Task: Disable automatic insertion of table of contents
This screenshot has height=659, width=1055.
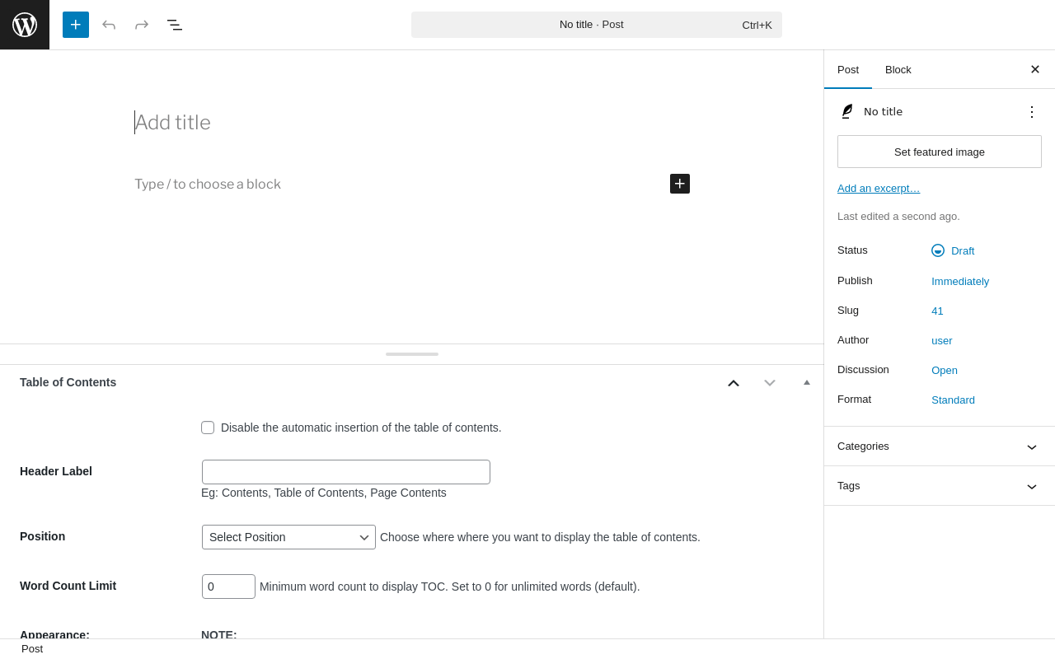Action: click(x=208, y=428)
